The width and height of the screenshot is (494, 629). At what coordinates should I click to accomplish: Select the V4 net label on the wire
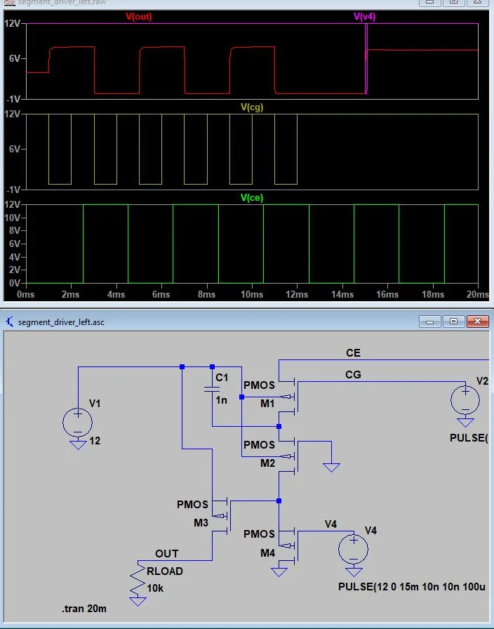[x=331, y=524]
